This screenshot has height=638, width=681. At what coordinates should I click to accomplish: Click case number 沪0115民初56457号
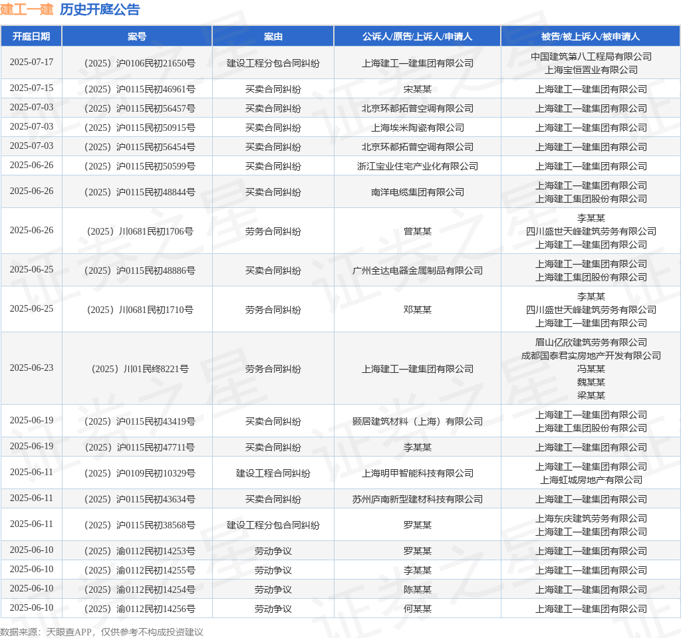pos(140,108)
